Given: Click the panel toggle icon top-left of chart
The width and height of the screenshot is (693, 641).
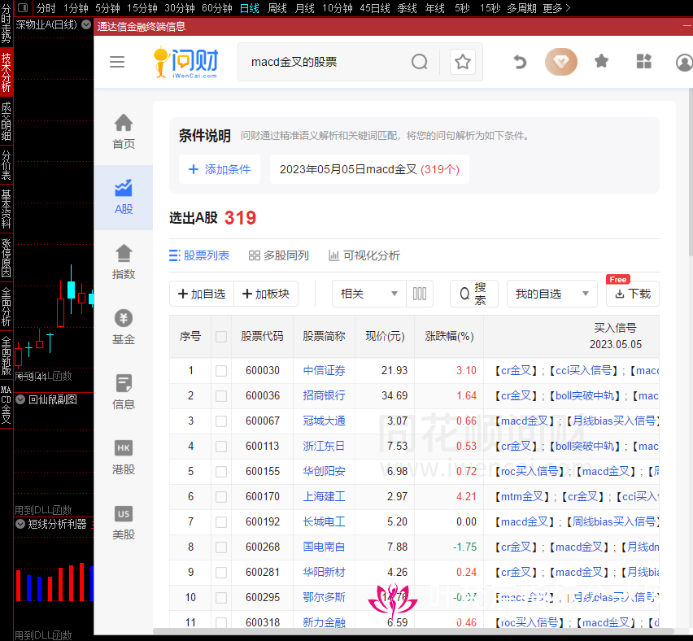Looking at the screenshot, I should pos(23,7).
